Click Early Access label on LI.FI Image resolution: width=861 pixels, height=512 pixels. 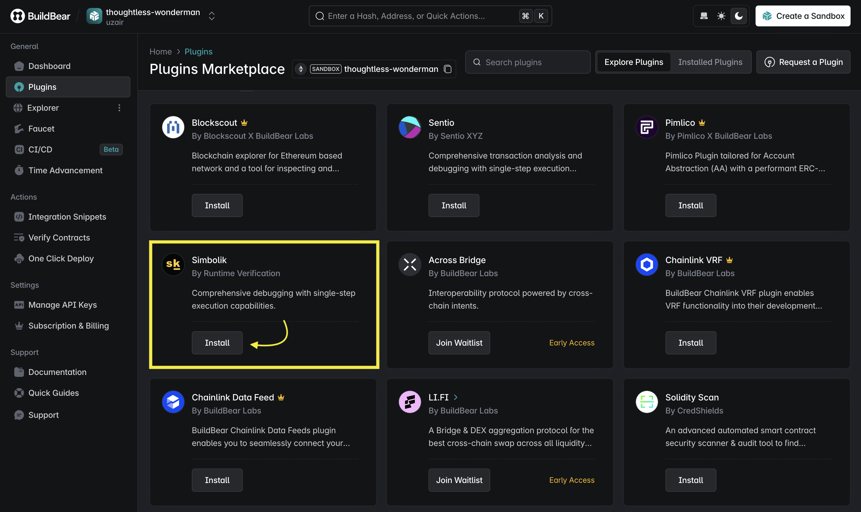coord(572,480)
